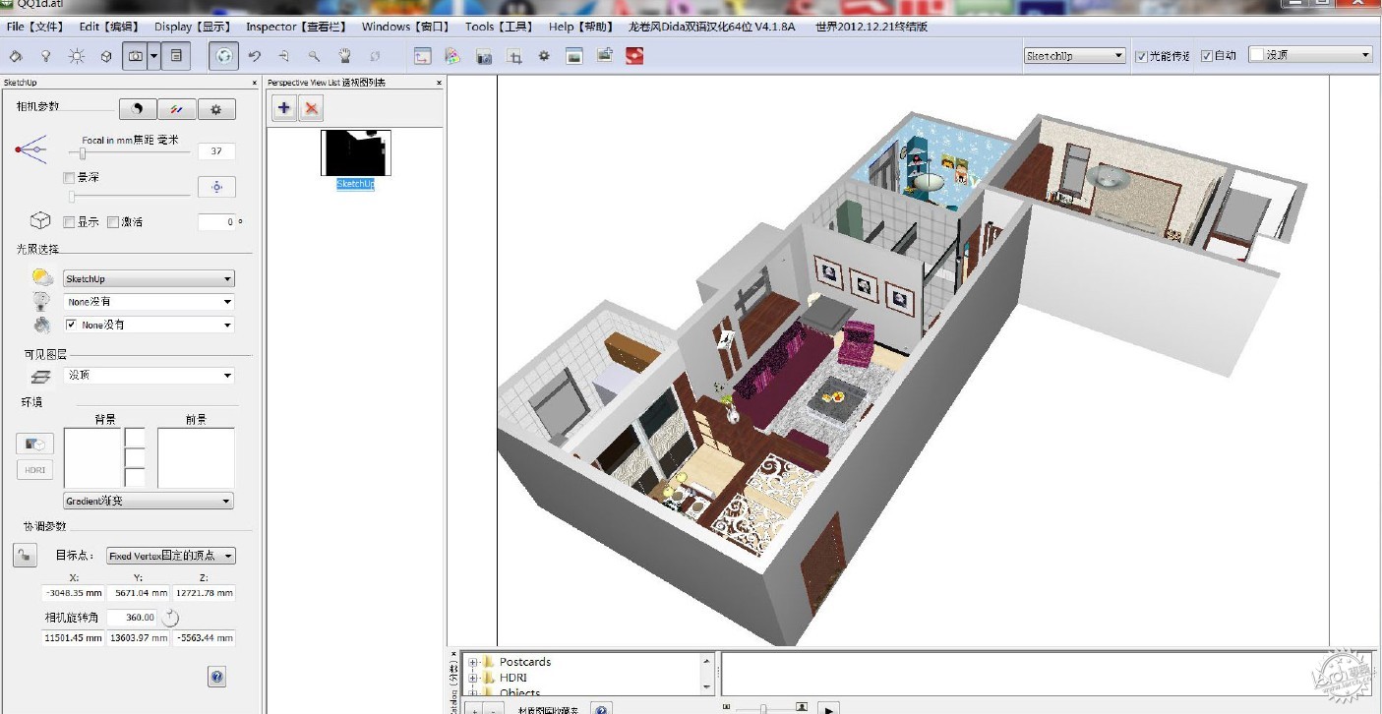Viewport: 1382px width, 714px height.
Task: Select the Shaders paint bucket inspector
Action: tap(16, 56)
